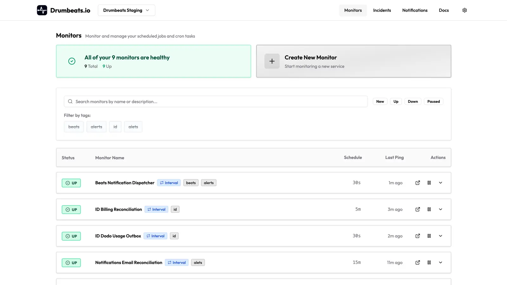507x285 pixels.
Task: Open ID Billing Reconciliation external link icon
Action: pos(418,209)
